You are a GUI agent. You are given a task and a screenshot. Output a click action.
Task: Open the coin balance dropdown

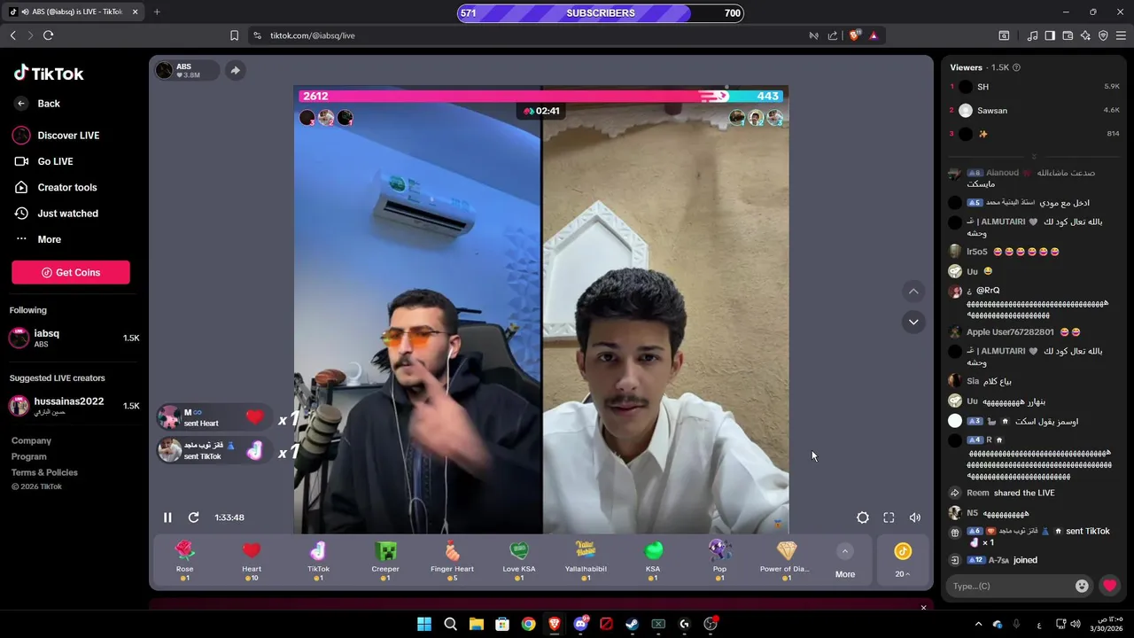903,562
